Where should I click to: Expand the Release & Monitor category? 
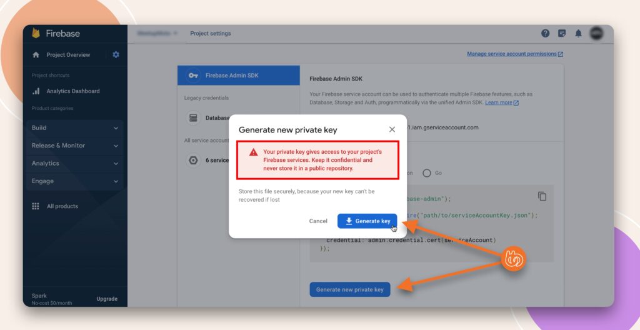tap(75, 146)
